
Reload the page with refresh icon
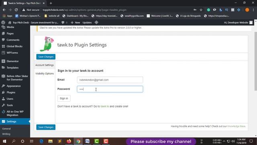pyautogui.click(x=16, y=10)
